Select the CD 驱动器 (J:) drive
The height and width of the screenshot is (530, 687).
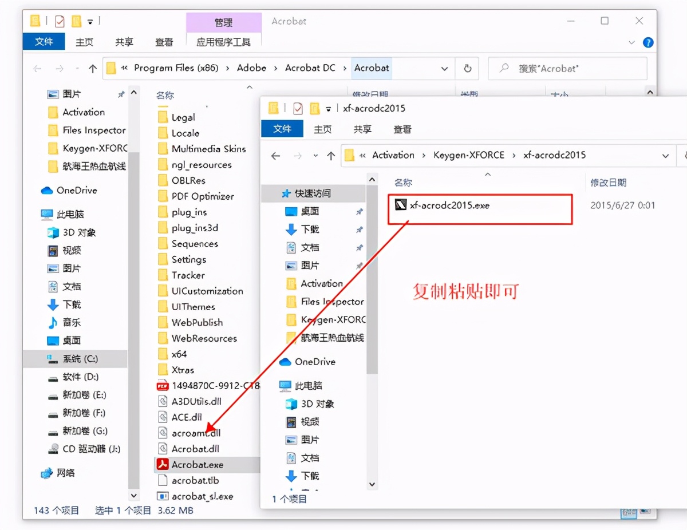84,449
